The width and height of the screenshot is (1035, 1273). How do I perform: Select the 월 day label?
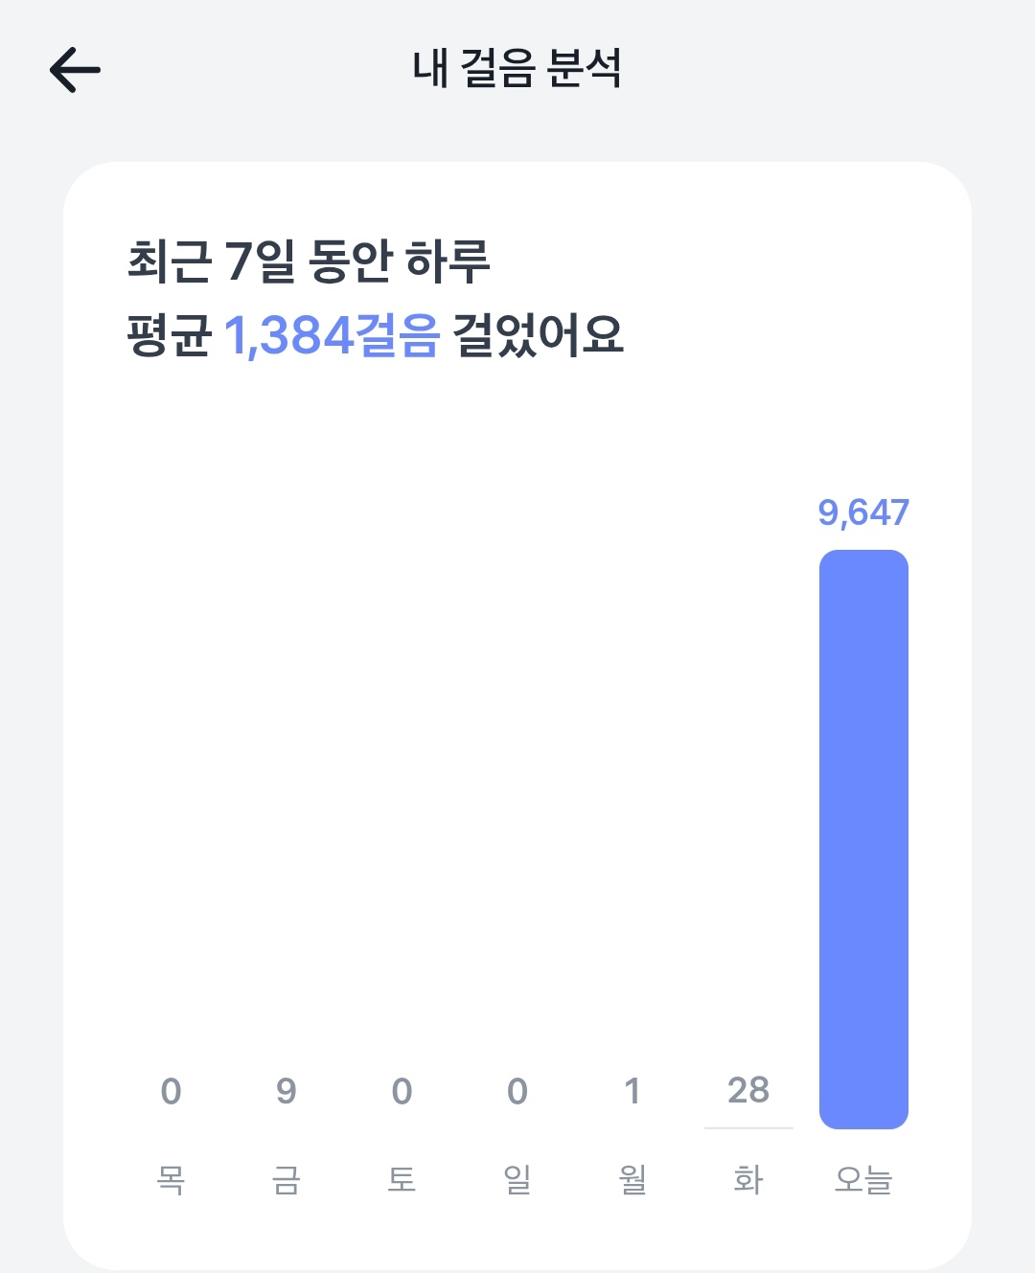tap(632, 1179)
